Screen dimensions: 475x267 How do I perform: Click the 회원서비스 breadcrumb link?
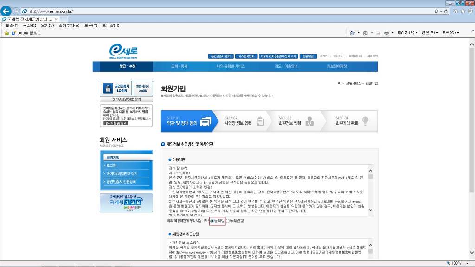(x=353, y=83)
